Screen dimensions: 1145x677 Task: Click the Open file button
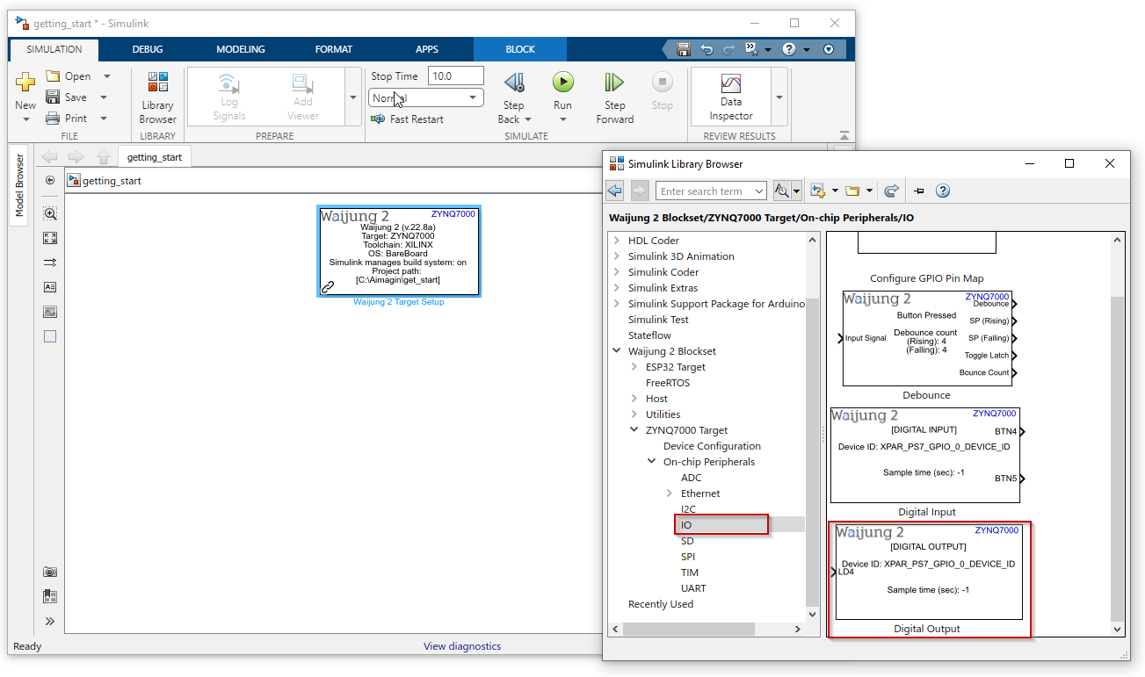(x=69, y=76)
